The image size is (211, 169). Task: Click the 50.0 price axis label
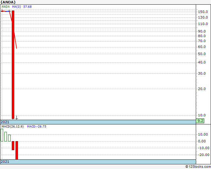[x=202, y=54]
